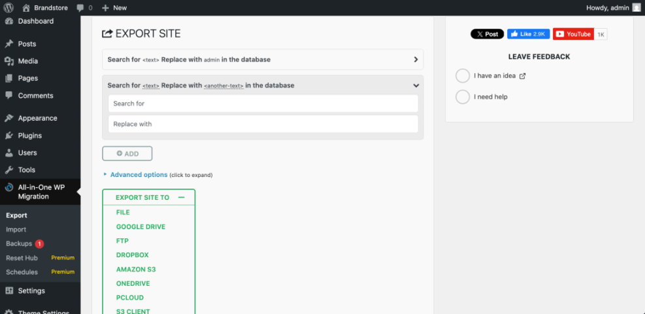The height and width of the screenshot is (314, 645).
Task: Click the plus New icon in admin bar
Action: coord(105,8)
